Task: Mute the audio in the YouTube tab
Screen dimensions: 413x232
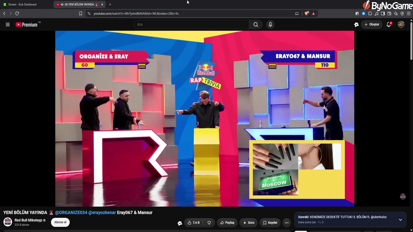Action: coord(62,5)
